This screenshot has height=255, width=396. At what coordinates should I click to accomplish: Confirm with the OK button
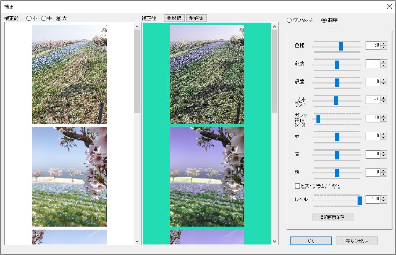[311, 241]
